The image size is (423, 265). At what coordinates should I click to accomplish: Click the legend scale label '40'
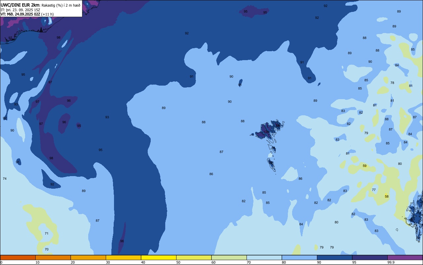[x=143, y=262]
